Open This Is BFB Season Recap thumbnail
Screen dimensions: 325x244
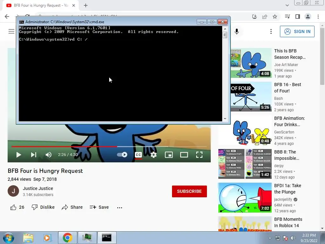tap(251, 63)
